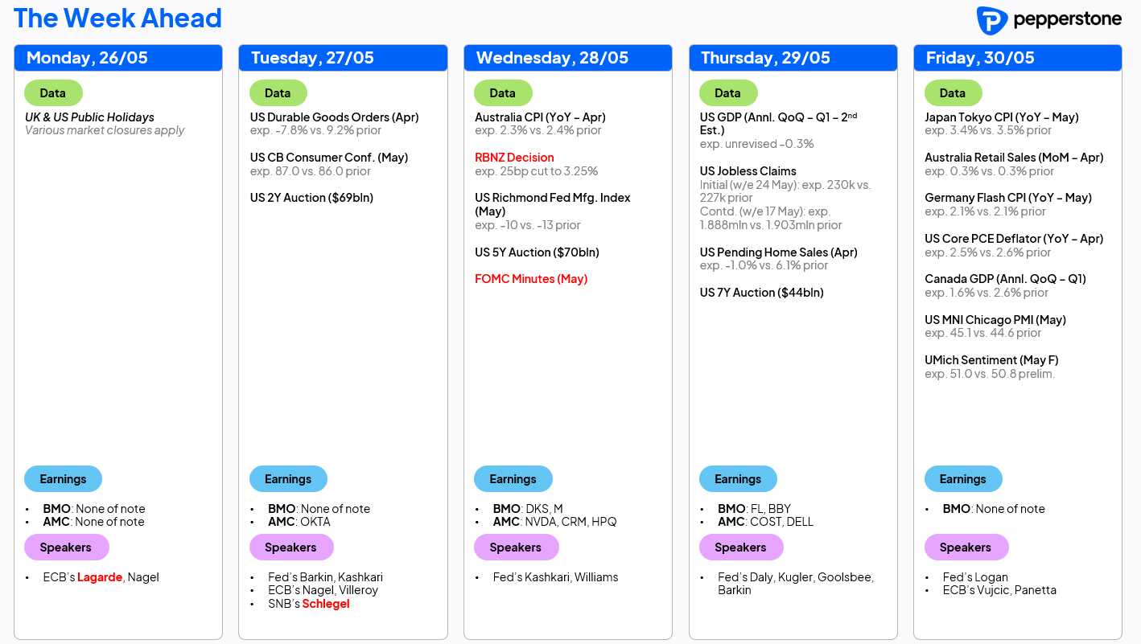1141x644 pixels.
Task: Click Lagarde's highlighted name
Action: 100,576
